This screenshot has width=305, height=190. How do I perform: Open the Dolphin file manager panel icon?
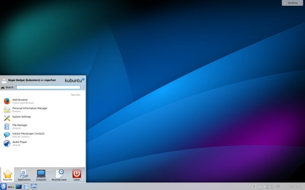coord(26,187)
